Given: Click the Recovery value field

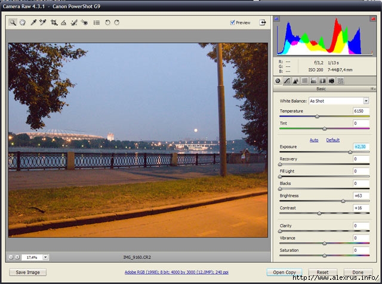Looking at the screenshot, I should point(361,159).
